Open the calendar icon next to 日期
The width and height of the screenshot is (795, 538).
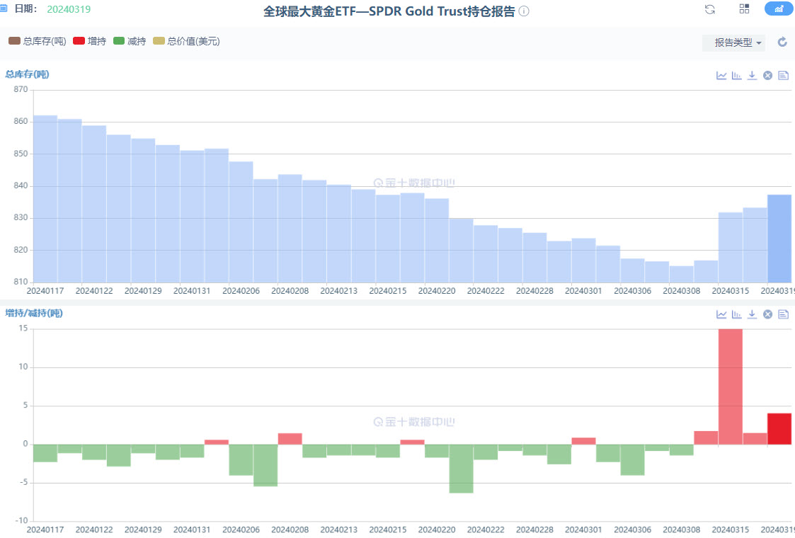(x=4, y=8)
